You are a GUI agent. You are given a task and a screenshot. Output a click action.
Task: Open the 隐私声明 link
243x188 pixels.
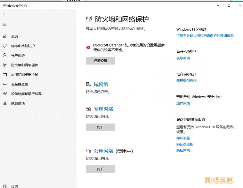pos(183,150)
